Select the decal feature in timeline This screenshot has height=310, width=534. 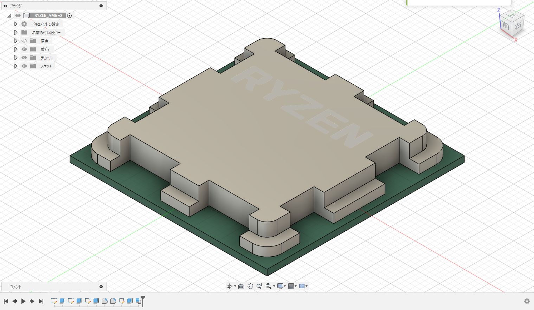pos(138,301)
